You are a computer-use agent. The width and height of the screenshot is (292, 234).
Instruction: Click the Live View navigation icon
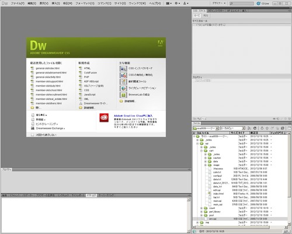coord(123,88)
